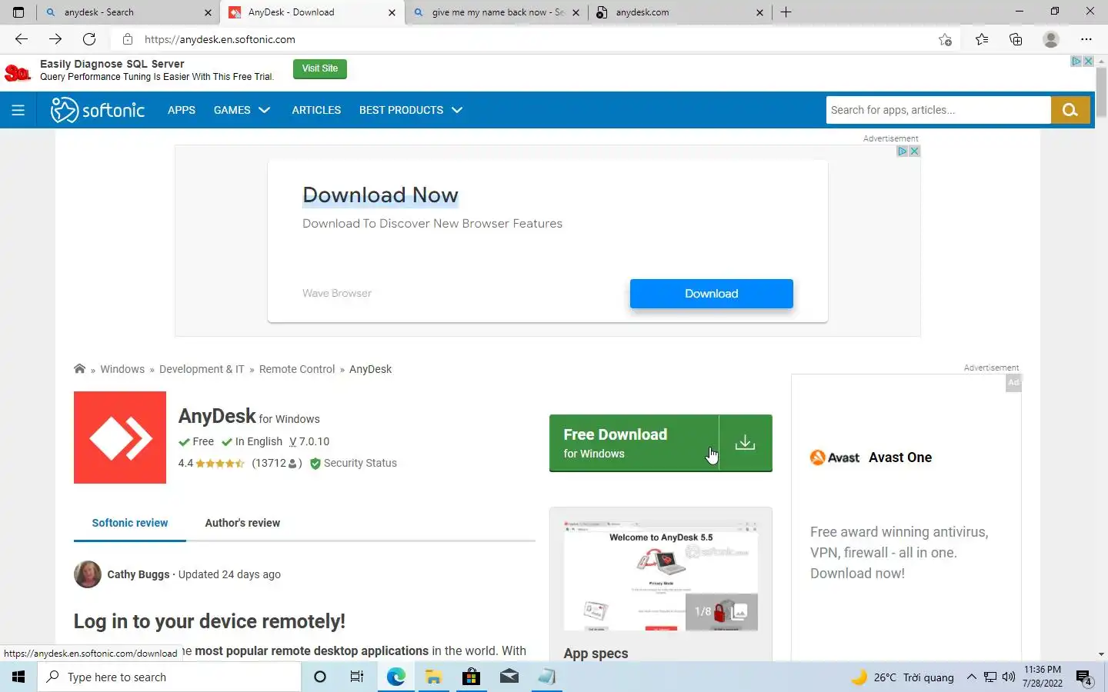Open Cortana circle on taskbar

(x=320, y=677)
